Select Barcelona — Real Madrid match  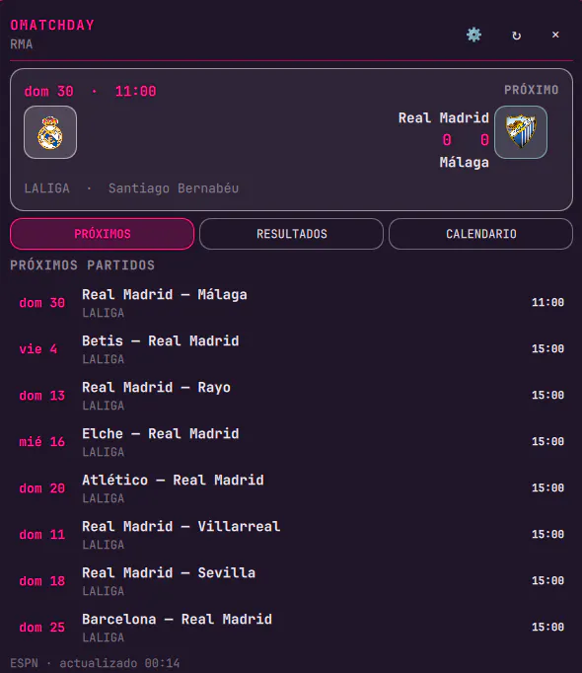point(291,627)
